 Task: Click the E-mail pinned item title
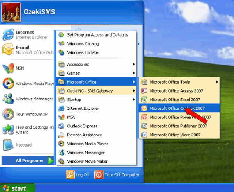[x=23, y=47]
